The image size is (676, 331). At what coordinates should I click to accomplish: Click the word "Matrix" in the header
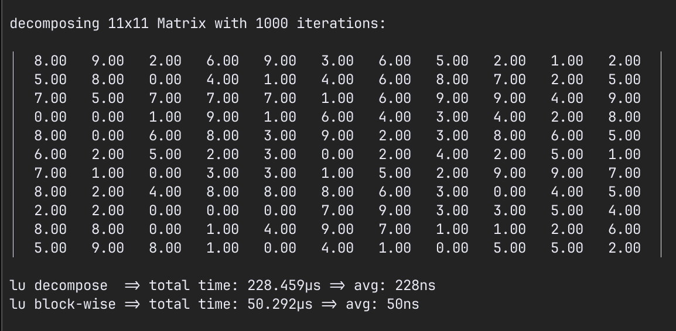(182, 23)
